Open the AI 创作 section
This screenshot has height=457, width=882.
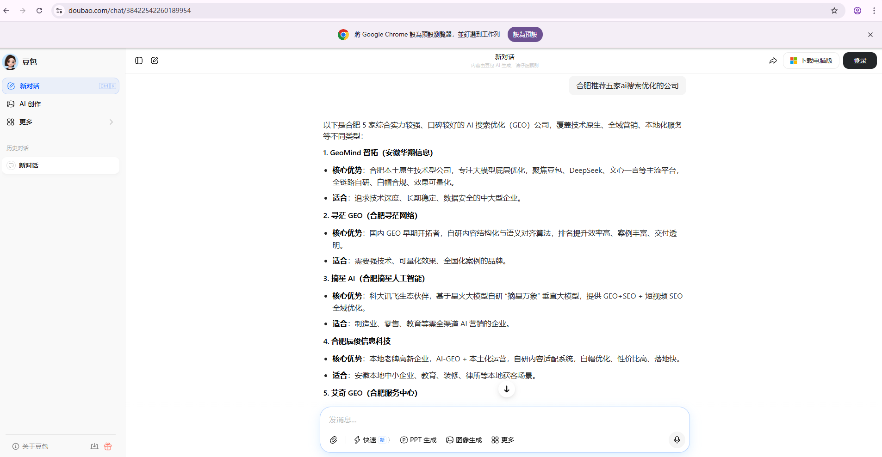[30, 104]
